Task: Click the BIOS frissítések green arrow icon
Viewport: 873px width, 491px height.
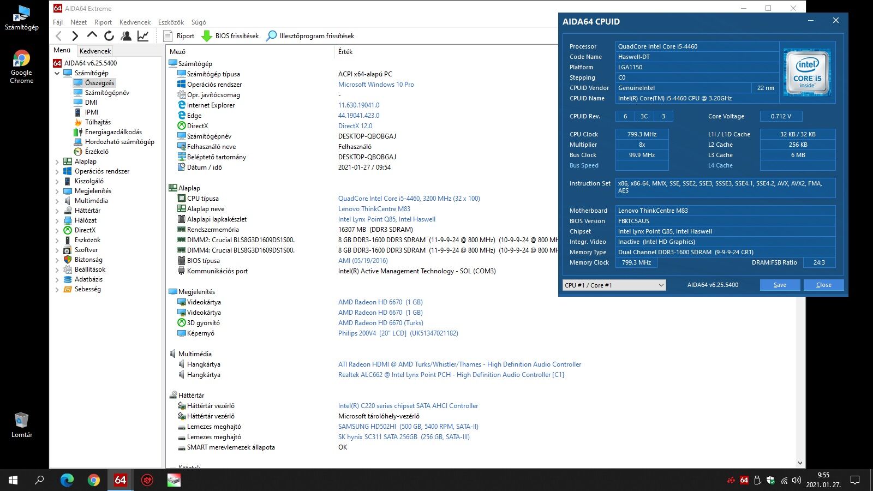Action: click(x=207, y=36)
